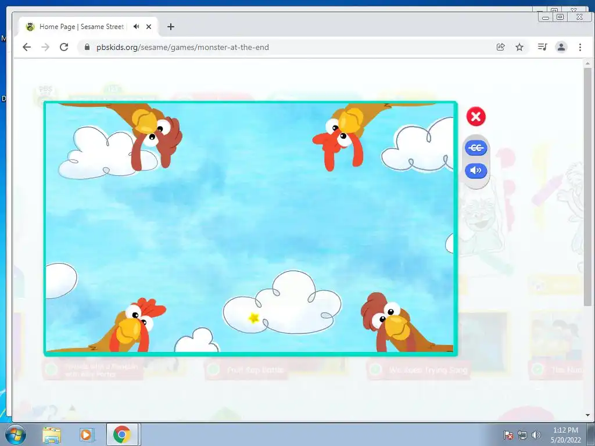The height and width of the screenshot is (446, 595).
Task: View site information via the lock icon
Action: coord(87,47)
